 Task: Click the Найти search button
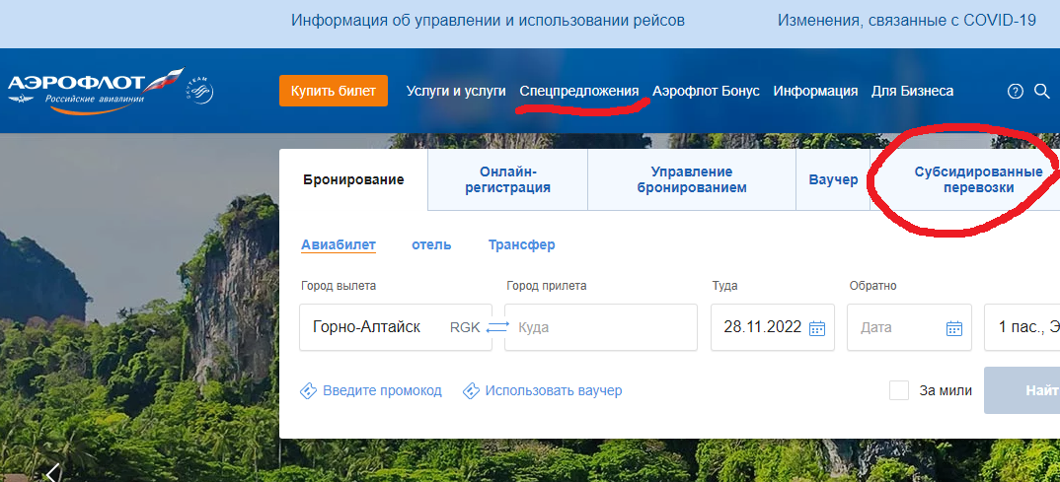pyautogui.click(x=1022, y=390)
